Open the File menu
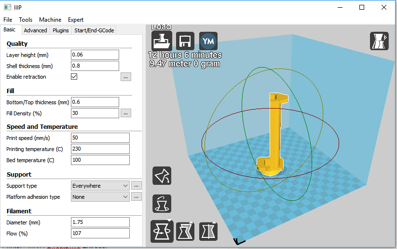 [8, 19]
